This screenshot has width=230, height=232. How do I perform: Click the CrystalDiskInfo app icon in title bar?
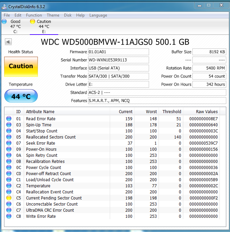click(4, 7)
